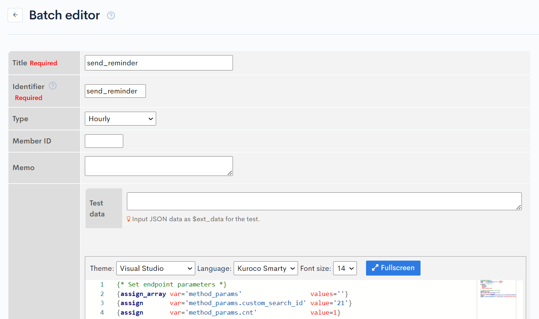Click the back arrow beside Batch editor heading
The width and height of the screenshot is (539, 319).
point(15,15)
